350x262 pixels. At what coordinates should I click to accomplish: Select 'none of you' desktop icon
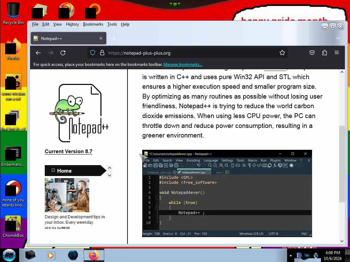pyautogui.click(x=13, y=194)
